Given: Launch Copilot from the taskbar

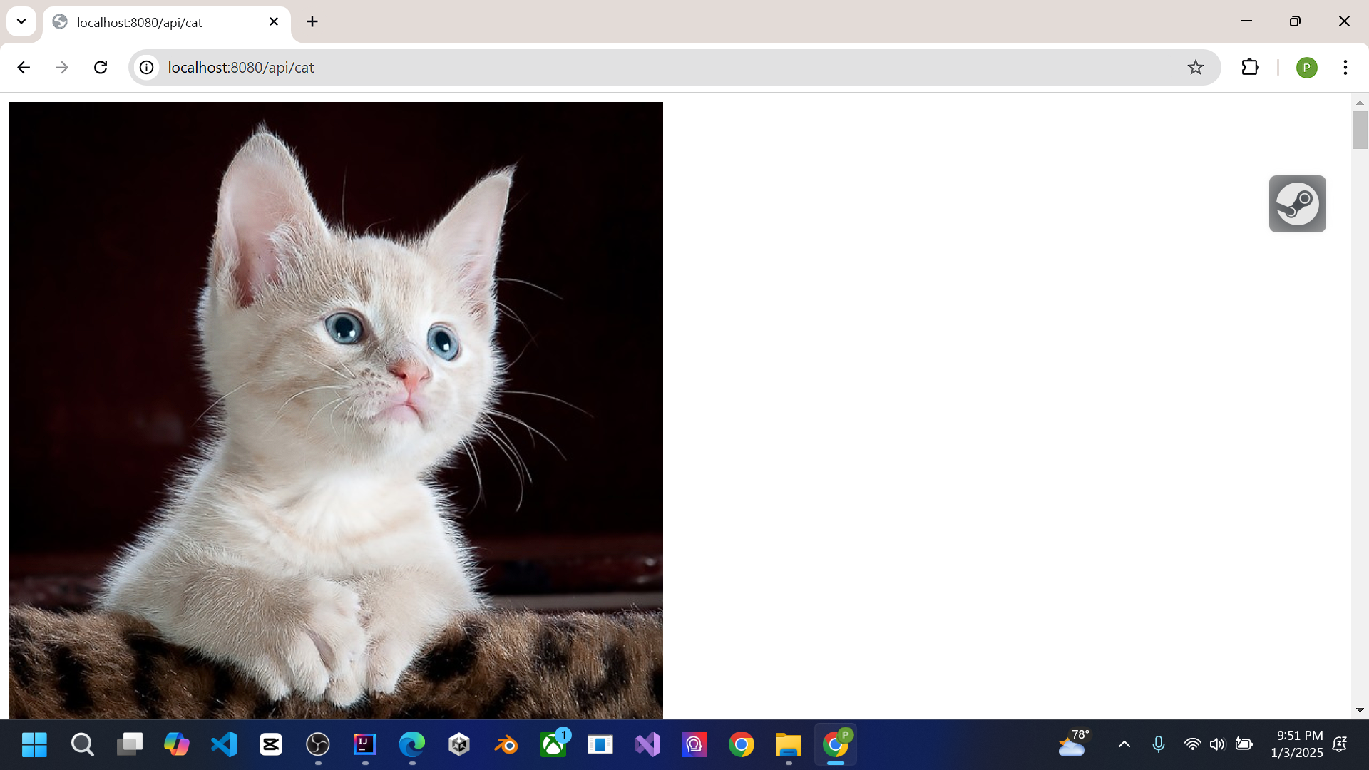Looking at the screenshot, I should 176,745.
